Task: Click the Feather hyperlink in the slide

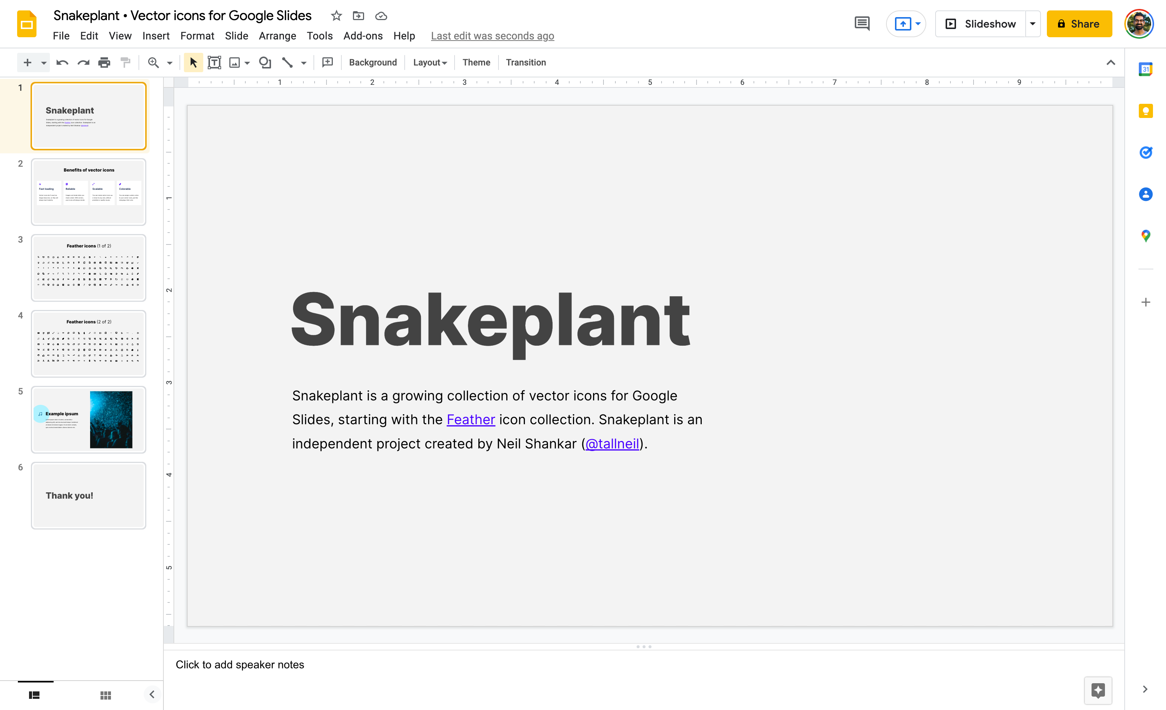Action: (x=470, y=419)
